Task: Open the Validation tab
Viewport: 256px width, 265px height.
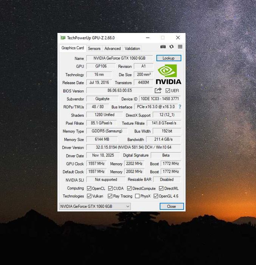Action: [x=132, y=48]
